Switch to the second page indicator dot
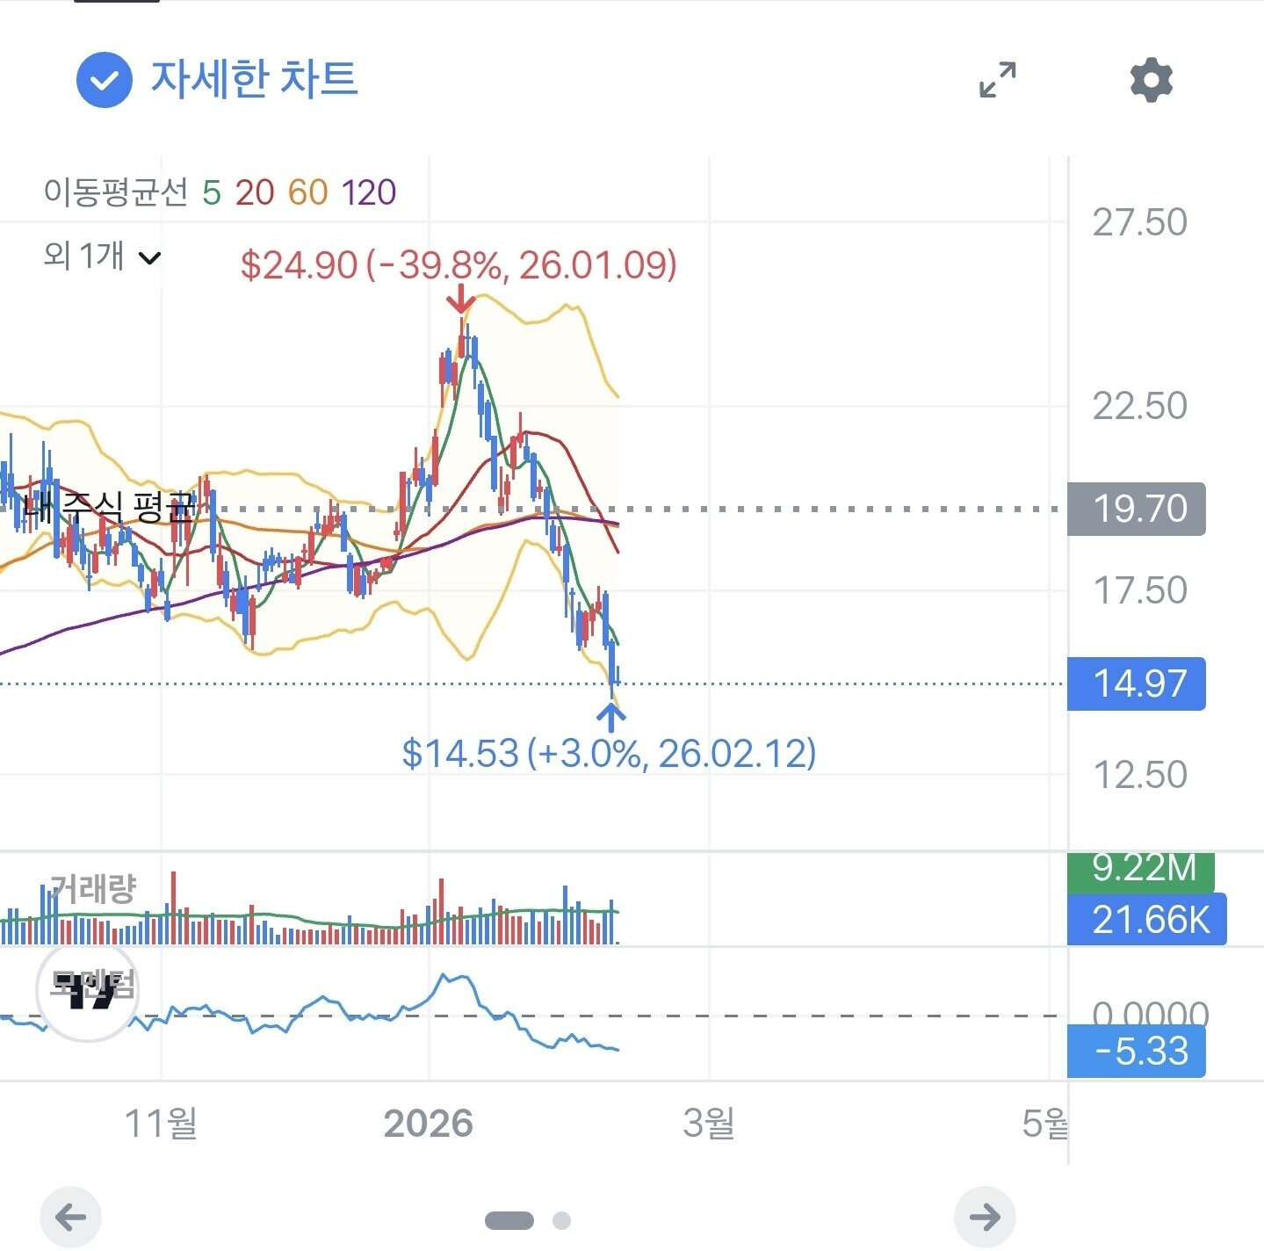The image size is (1264, 1251). [562, 1220]
